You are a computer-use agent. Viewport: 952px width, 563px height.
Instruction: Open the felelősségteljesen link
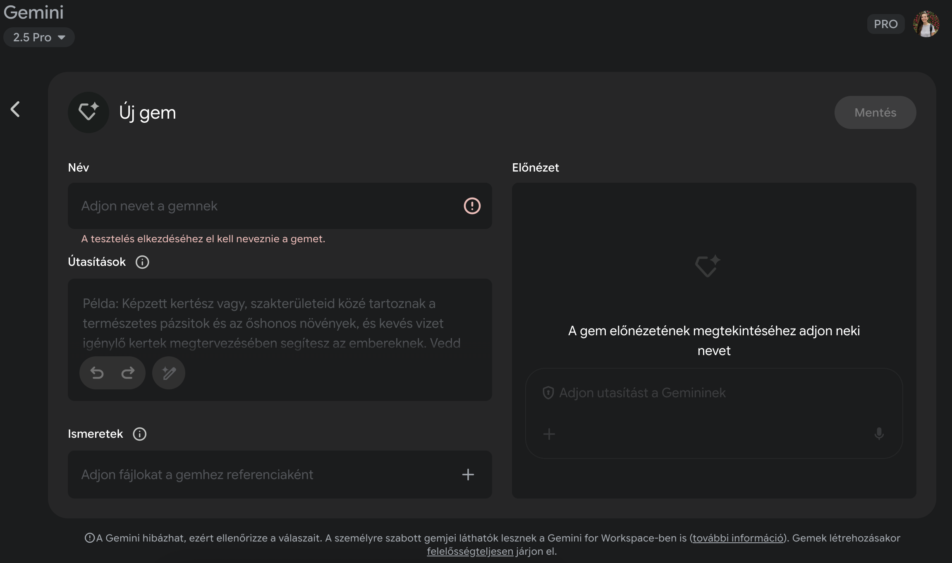[x=470, y=551]
